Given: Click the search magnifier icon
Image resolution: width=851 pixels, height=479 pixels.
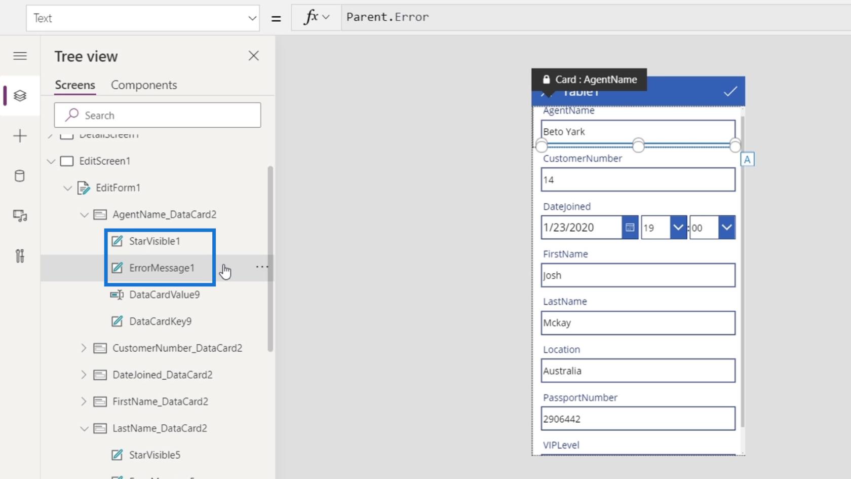Looking at the screenshot, I should [x=72, y=115].
